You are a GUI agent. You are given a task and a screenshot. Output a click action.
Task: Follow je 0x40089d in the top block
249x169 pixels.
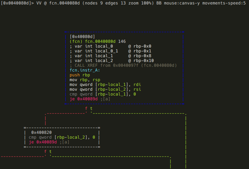[84, 99]
